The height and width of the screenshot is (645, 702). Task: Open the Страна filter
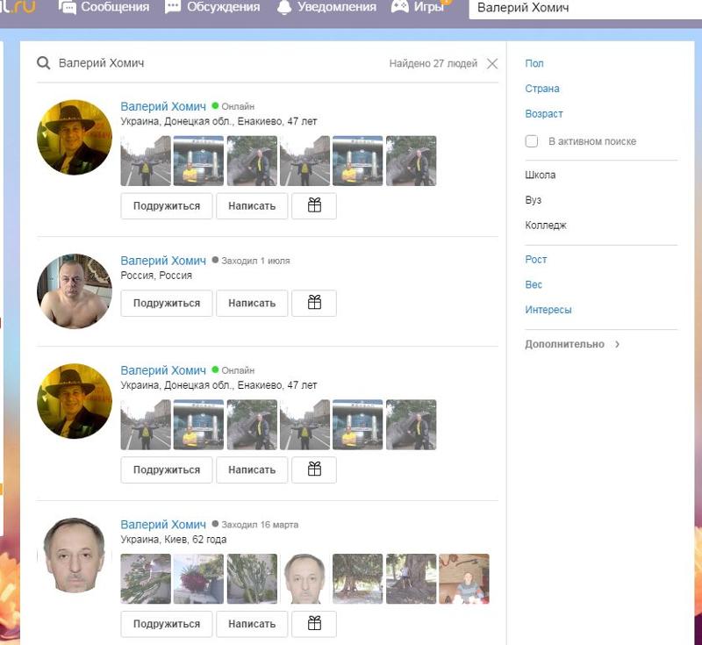[542, 89]
